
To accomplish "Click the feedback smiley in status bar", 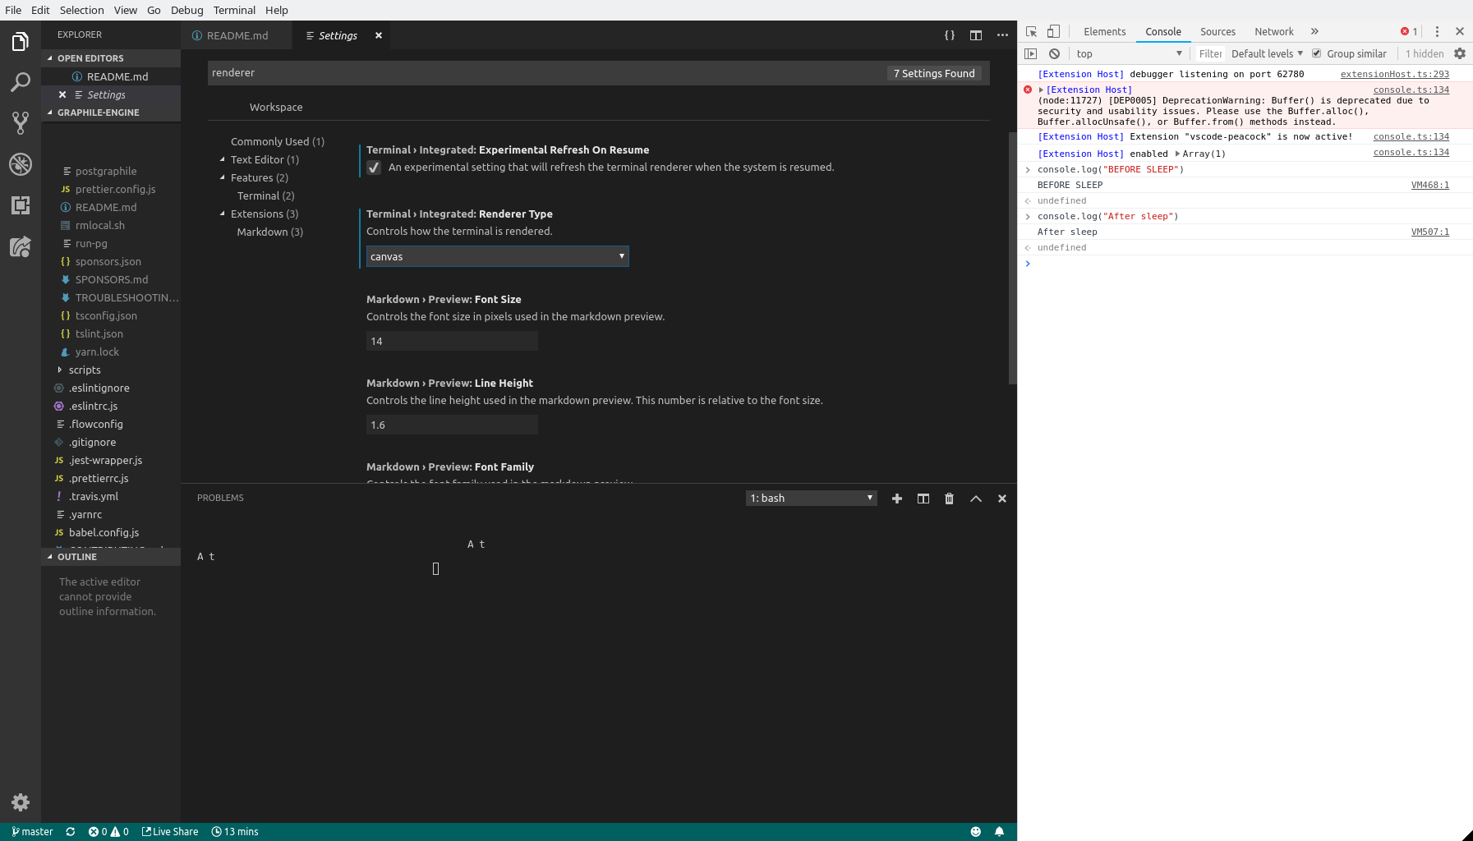I will pos(976,832).
